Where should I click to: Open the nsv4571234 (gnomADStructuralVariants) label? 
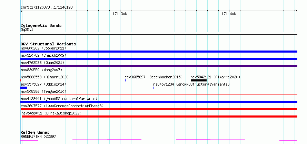(191, 84)
